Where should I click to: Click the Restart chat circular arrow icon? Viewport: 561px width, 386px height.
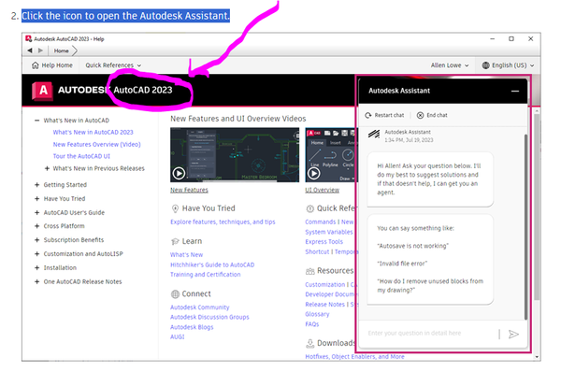click(x=368, y=115)
